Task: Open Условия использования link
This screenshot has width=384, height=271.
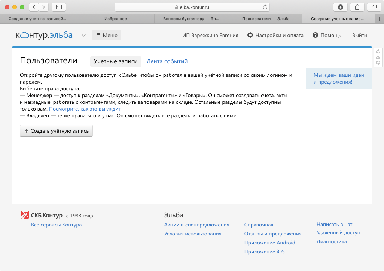Action: [193, 234]
